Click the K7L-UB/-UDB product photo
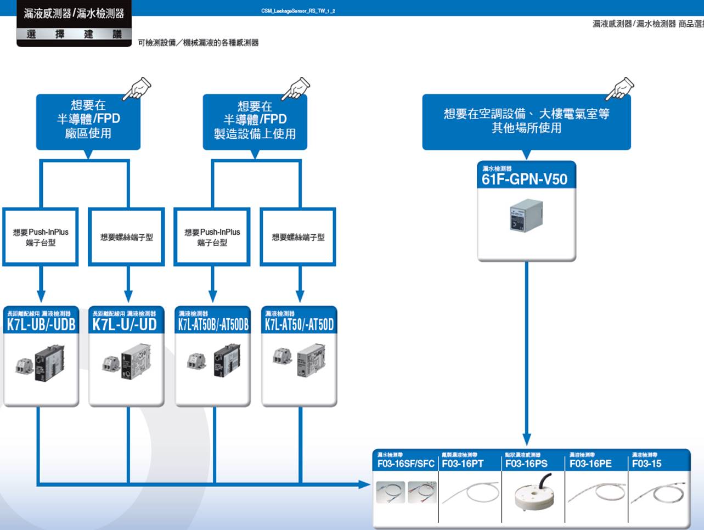This screenshot has height=530, width=704. pyautogui.click(x=40, y=362)
